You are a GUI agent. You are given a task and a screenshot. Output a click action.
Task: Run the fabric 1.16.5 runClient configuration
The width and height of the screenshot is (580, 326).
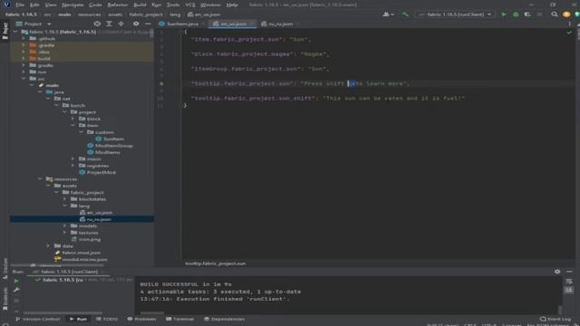[x=504, y=14]
